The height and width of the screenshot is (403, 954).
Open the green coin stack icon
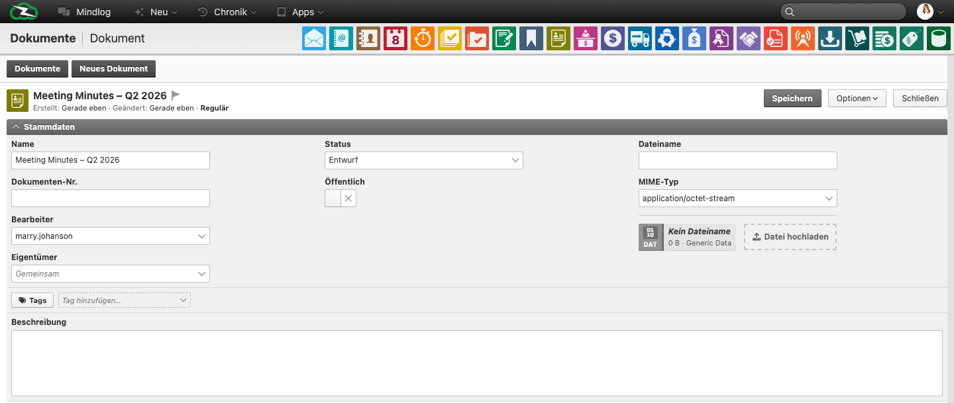pos(884,38)
